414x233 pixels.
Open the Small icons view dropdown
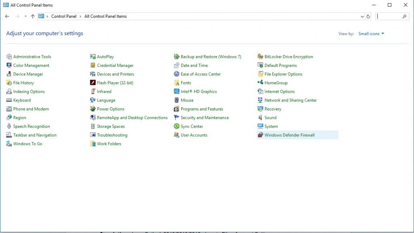click(x=371, y=34)
